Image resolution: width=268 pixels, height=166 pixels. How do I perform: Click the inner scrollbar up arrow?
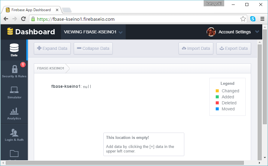click(260, 42)
